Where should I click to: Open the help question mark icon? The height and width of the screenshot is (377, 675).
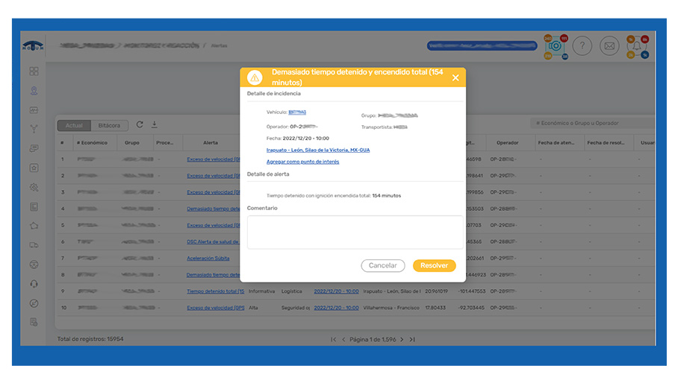582,45
